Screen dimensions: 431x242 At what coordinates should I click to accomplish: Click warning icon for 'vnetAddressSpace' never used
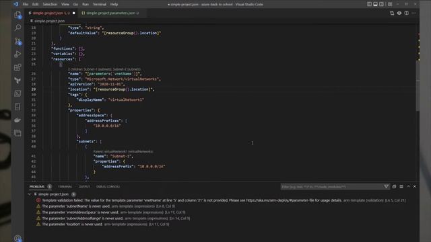[38, 212]
